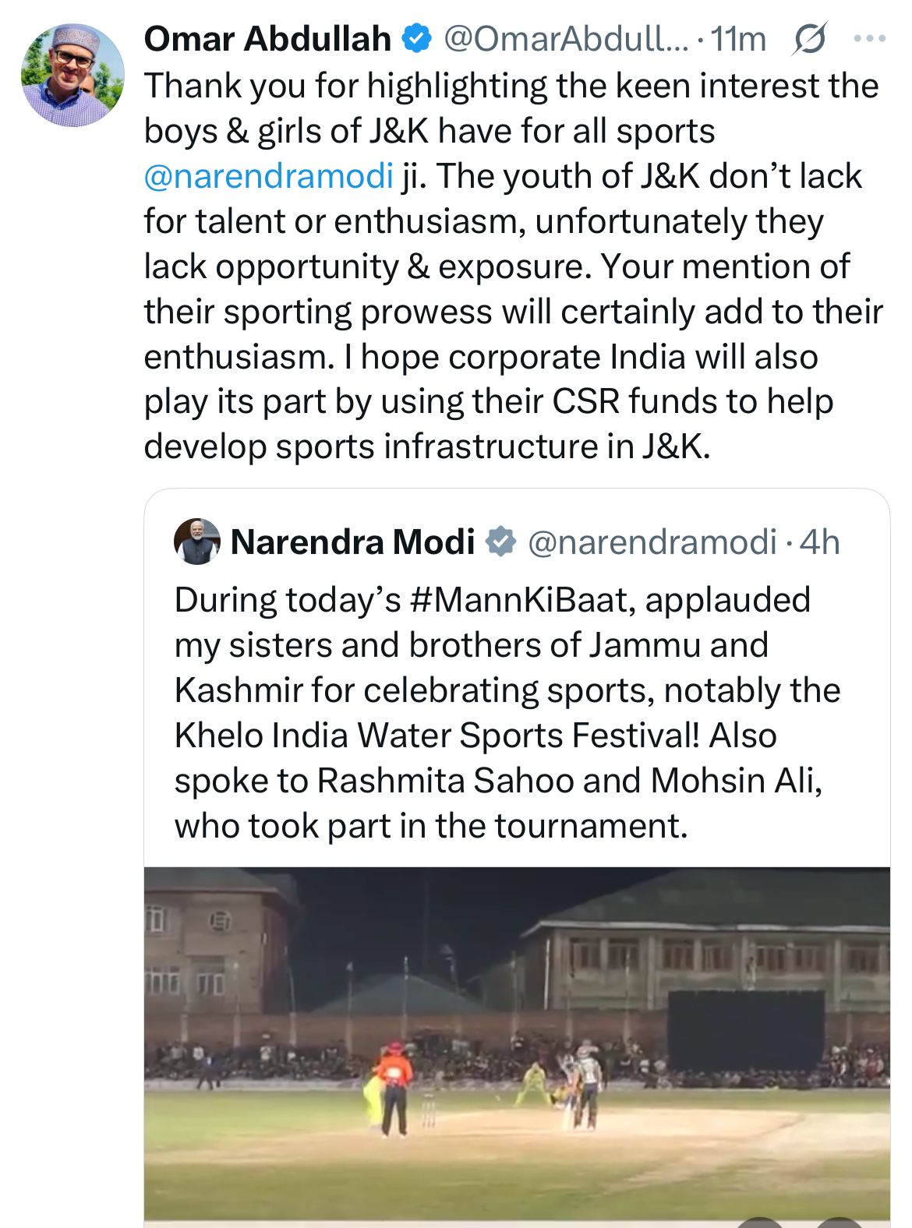Open quoted post text about Khelo India Festival
912x1228 pixels.
point(507,712)
